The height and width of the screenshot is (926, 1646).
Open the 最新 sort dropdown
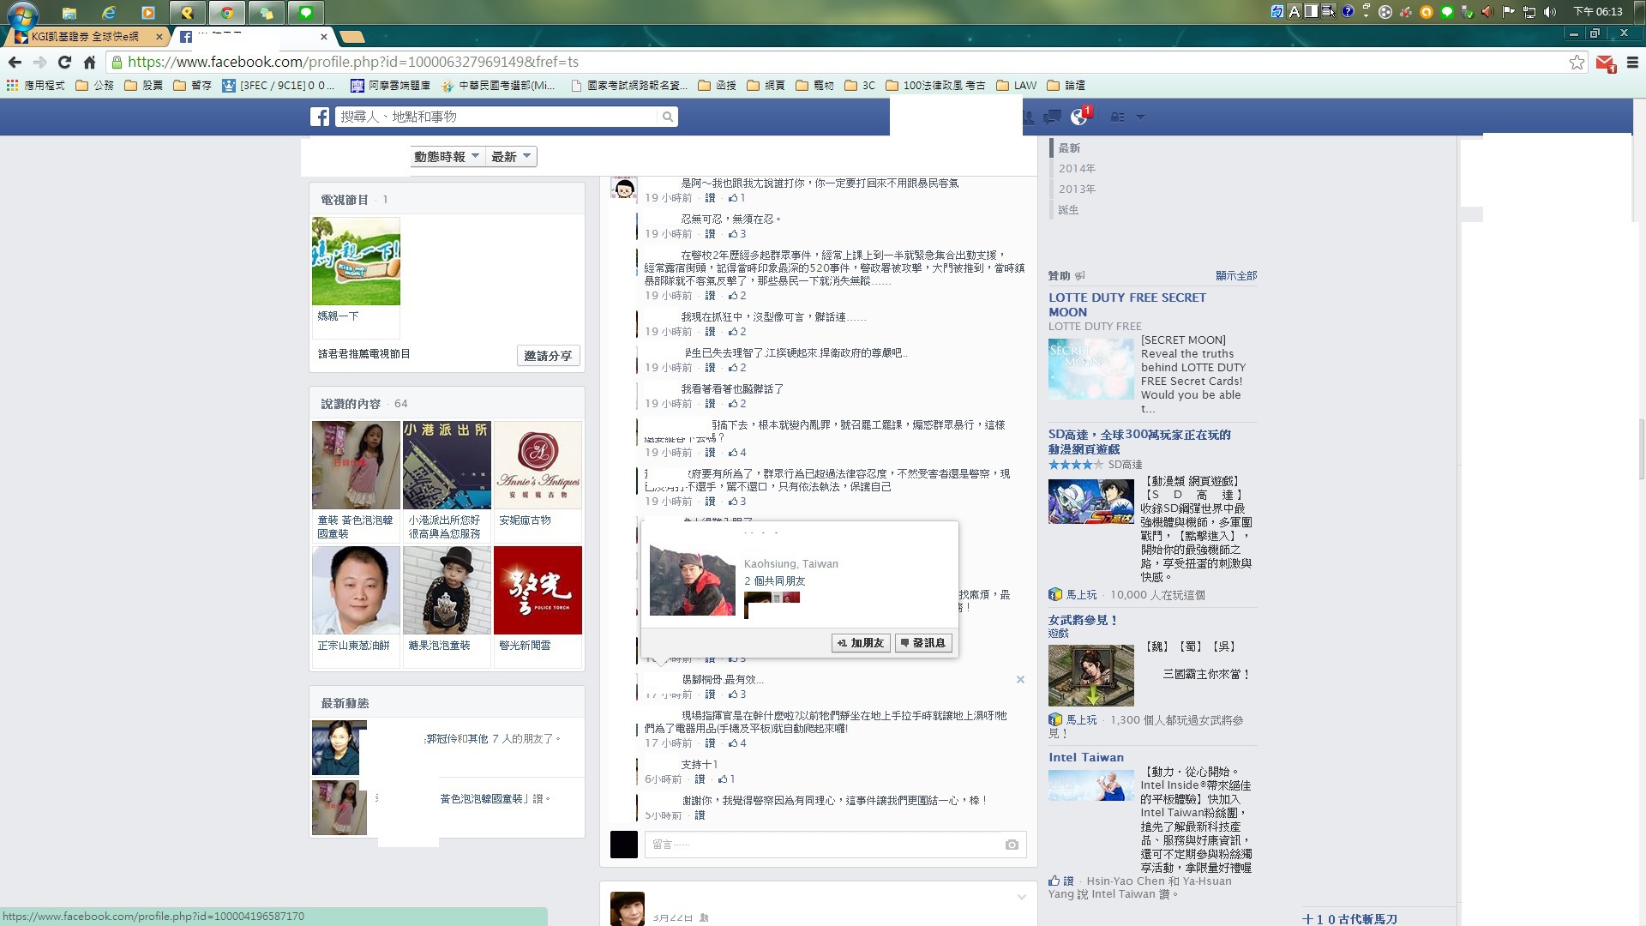coord(511,156)
